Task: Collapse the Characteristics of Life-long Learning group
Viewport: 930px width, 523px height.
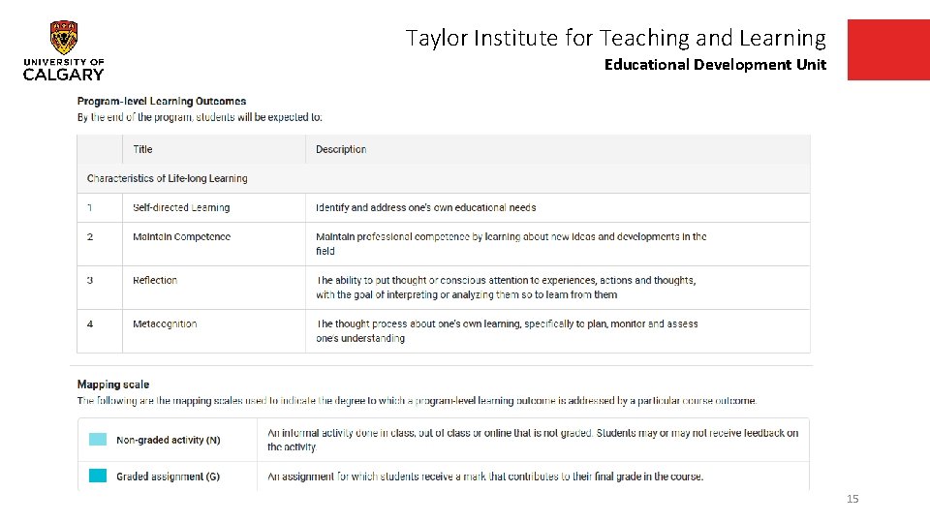Action: point(167,178)
